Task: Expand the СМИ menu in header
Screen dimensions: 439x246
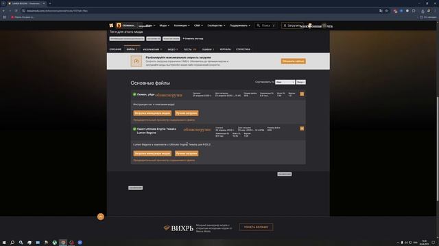Action: 198,25
